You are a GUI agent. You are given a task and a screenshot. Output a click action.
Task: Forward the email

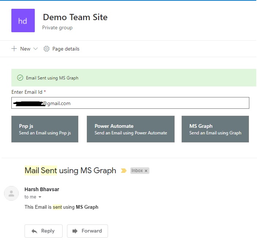click(87, 231)
